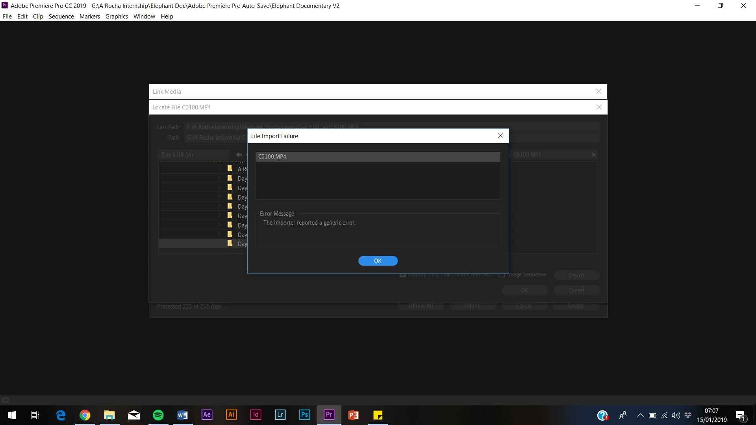The height and width of the screenshot is (425, 756).
Task: Click the Premiere Pro taskbar icon
Action: tap(329, 415)
